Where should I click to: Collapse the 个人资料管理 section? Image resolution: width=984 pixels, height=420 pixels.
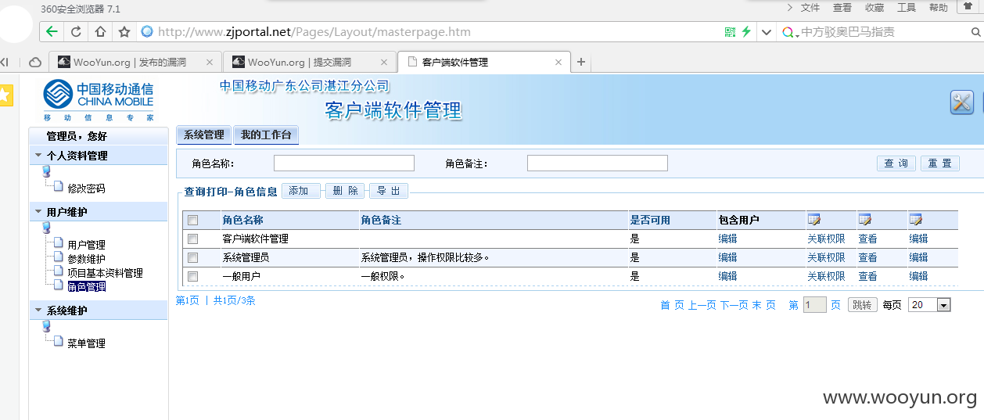(38, 156)
